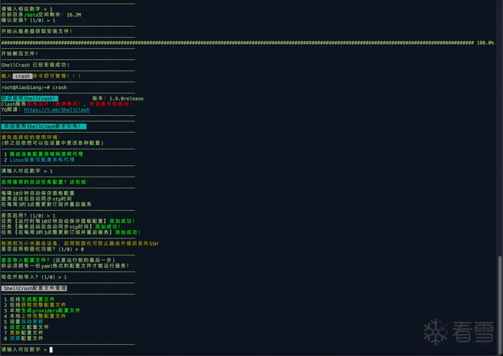Click the highlighted ShellCrash配置文件管理 heading

point(34,288)
